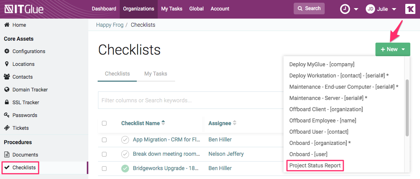Open the Kaseya K icon
Image resolution: width=420 pixels, height=179 pixels.
click(x=410, y=9)
